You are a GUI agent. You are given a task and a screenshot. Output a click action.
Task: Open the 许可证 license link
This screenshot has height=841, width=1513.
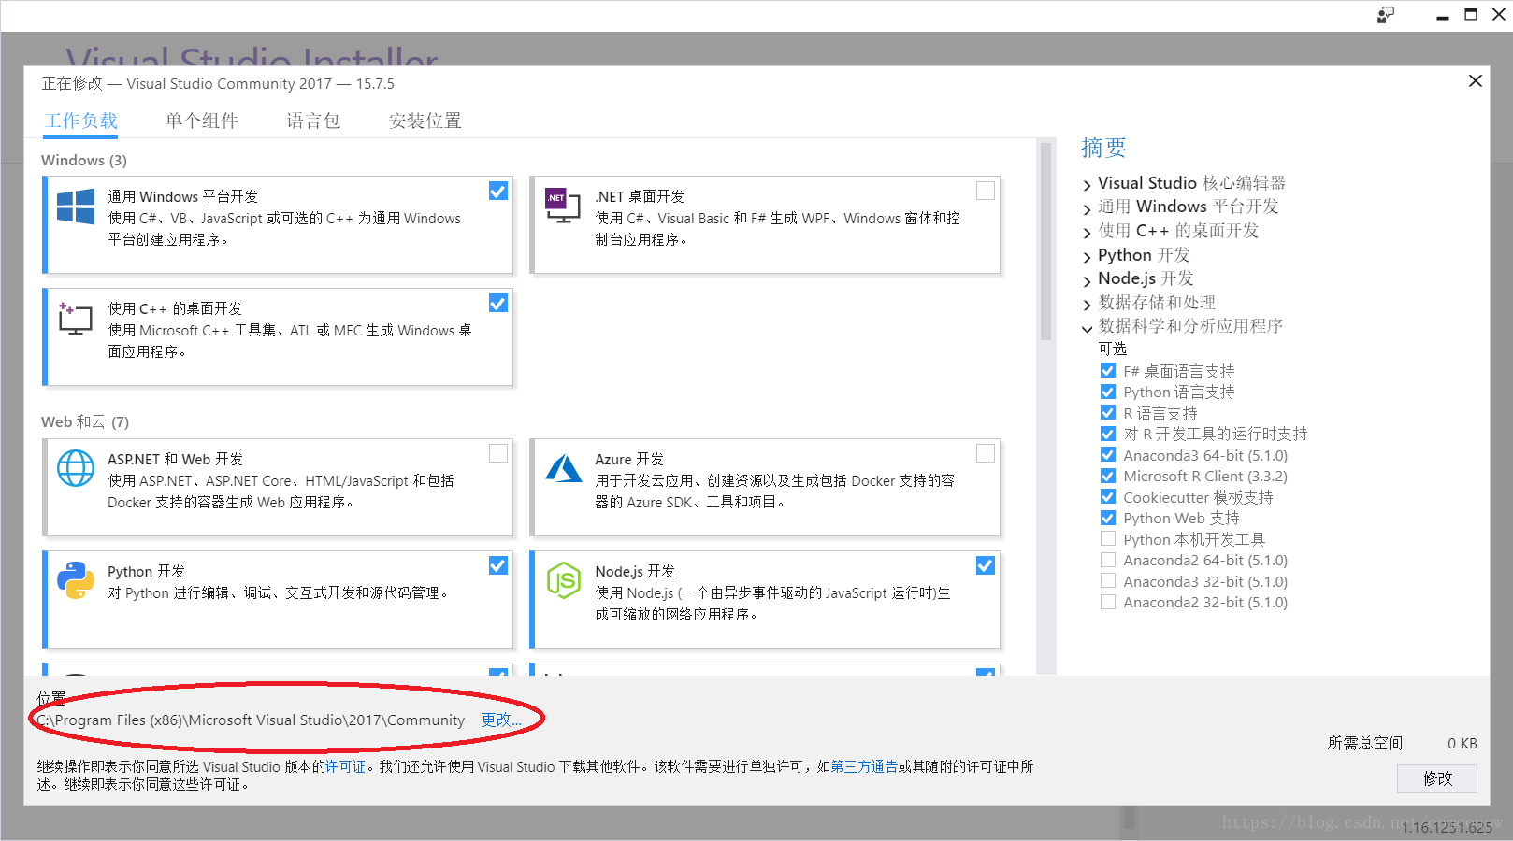point(345,766)
